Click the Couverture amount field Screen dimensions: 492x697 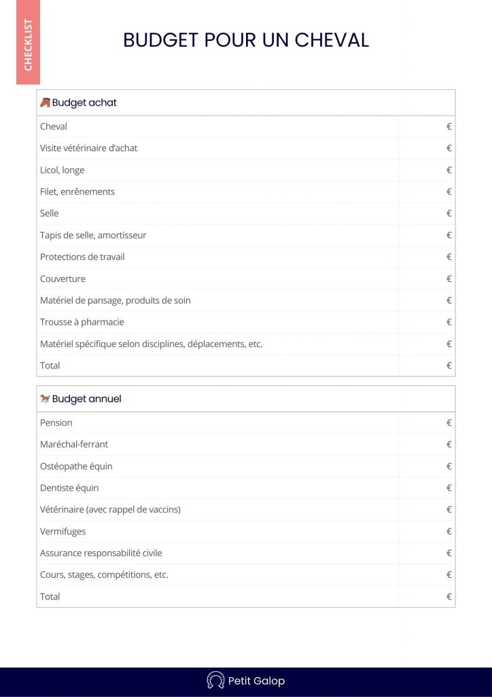426,279
